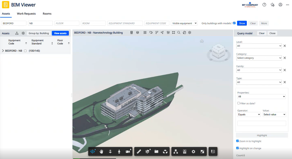The height and width of the screenshot is (159, 292).
Task: Toggle viewer full screen mode
Action: click(202, 151)
